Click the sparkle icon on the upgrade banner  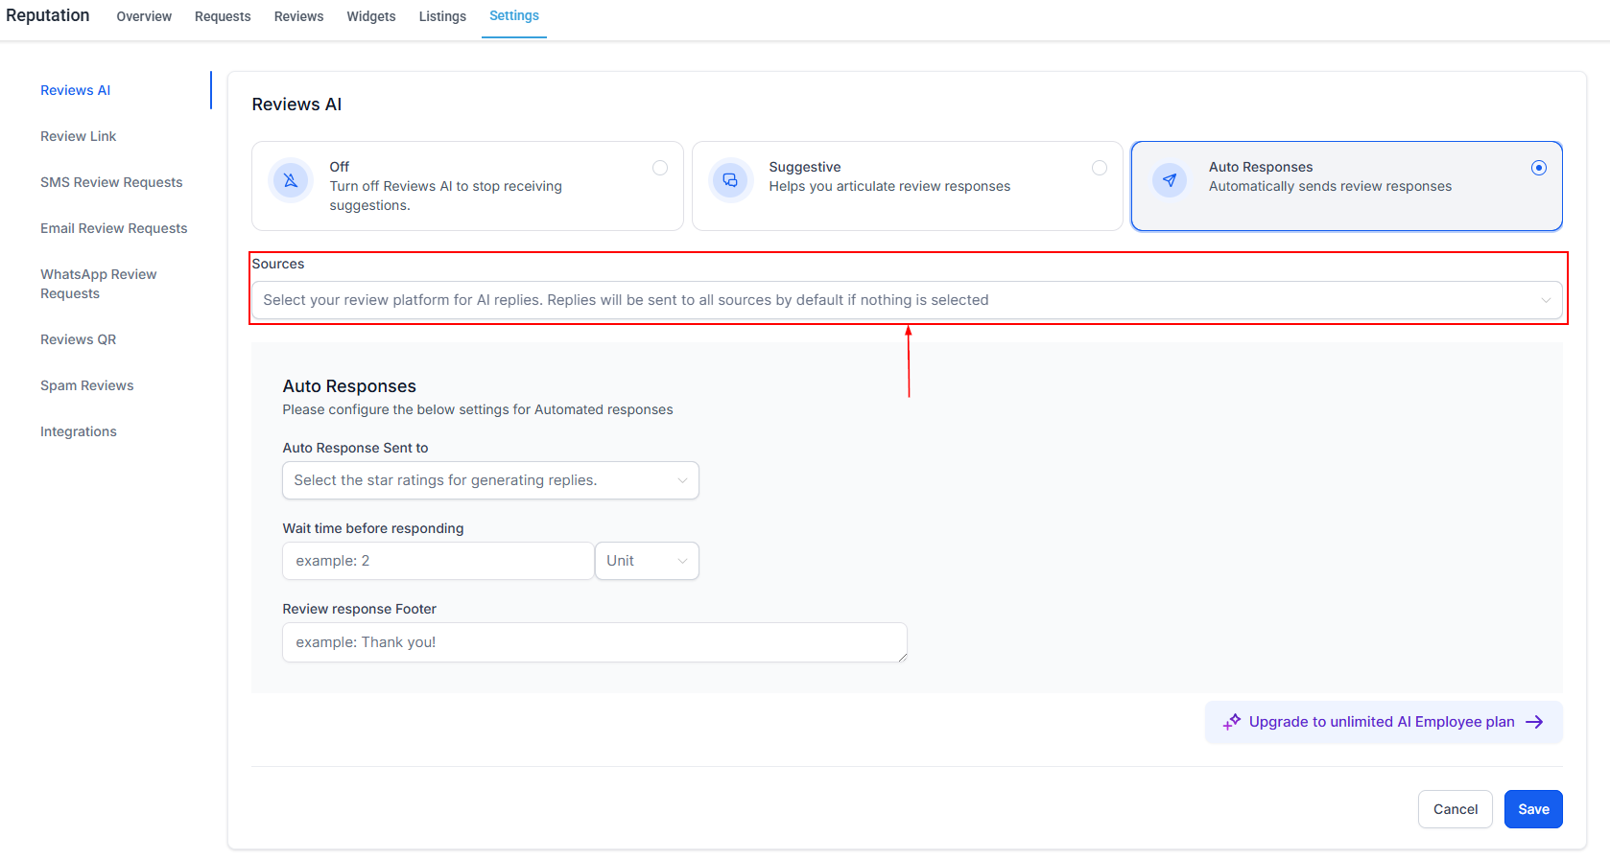click(1232, 722)
